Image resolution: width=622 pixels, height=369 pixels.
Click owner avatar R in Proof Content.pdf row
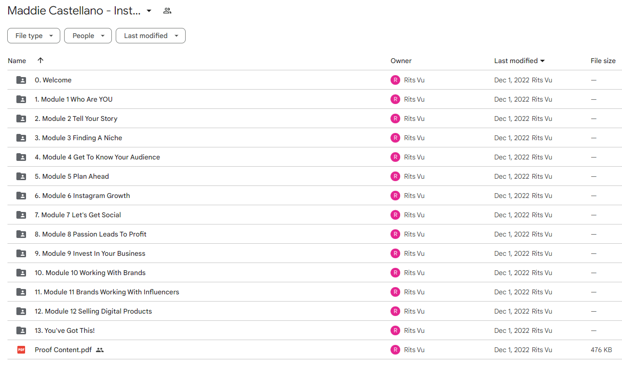click(395, 350)
